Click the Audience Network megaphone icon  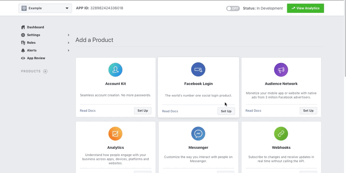(281, 70)
